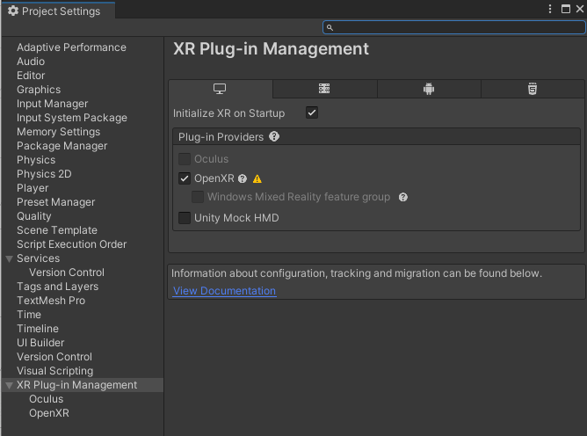This screenshot has height=436, width=587.
Task: Switch to the WebGL HTML5 platform tab
Action: coord(533,89)
